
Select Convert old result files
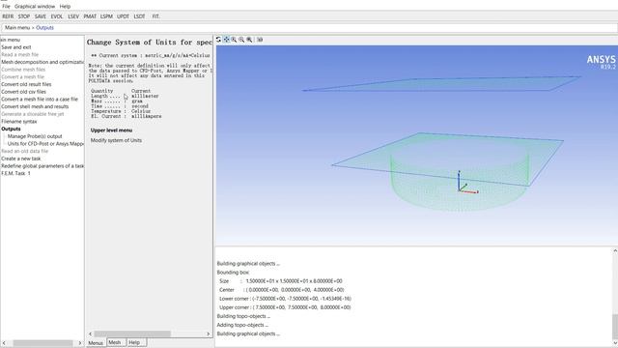point(26,84)
